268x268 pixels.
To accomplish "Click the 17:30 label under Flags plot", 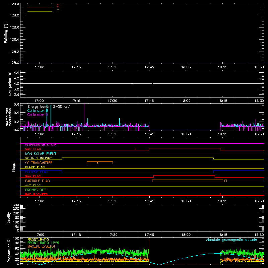I will coord(113,201).
